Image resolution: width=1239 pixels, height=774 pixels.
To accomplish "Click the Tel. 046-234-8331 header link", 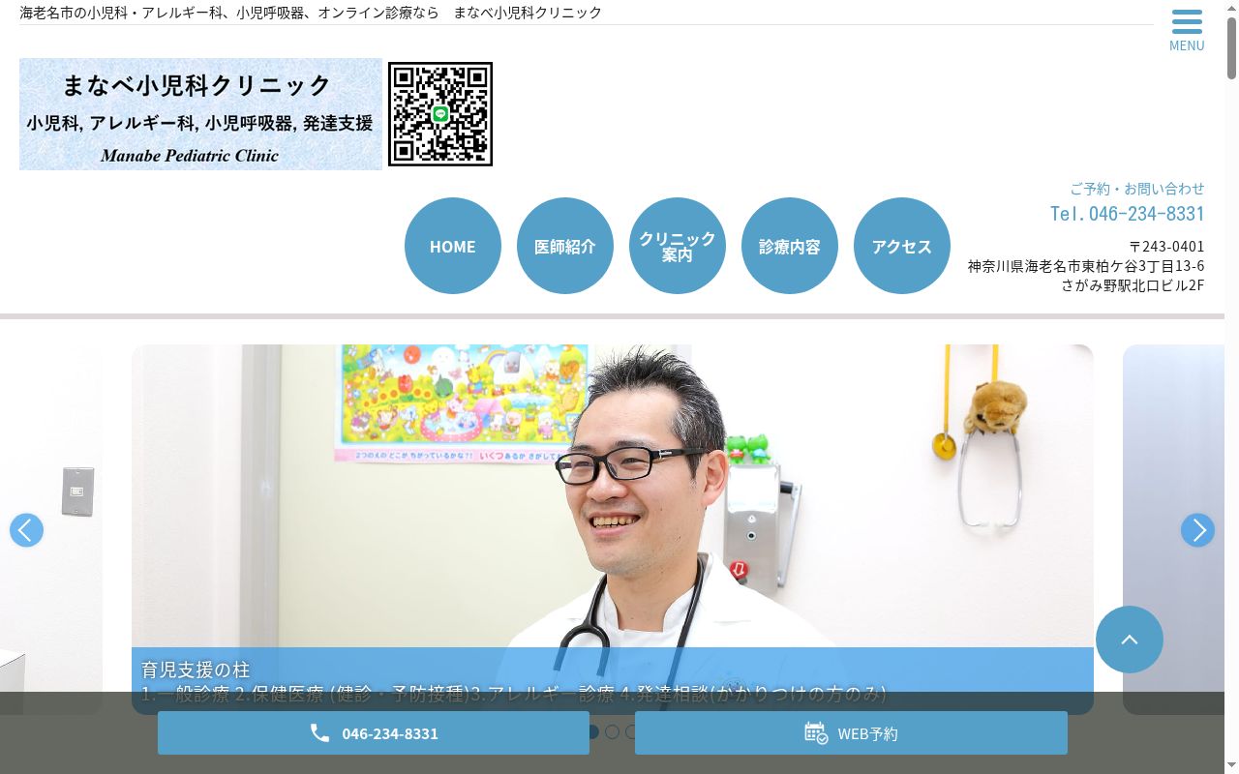I will (x=1128, y=213).
